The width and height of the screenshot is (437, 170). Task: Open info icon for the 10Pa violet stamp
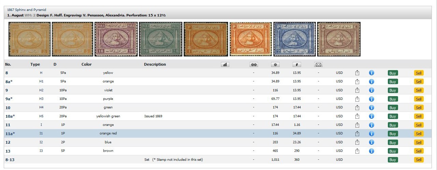tap(372, 90)
